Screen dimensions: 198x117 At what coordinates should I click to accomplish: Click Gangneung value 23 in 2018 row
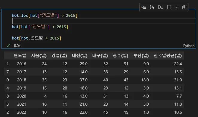65,80
